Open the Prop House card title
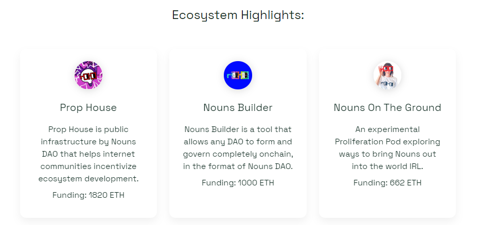Screen dimensions: 478x225 [88, 107]
